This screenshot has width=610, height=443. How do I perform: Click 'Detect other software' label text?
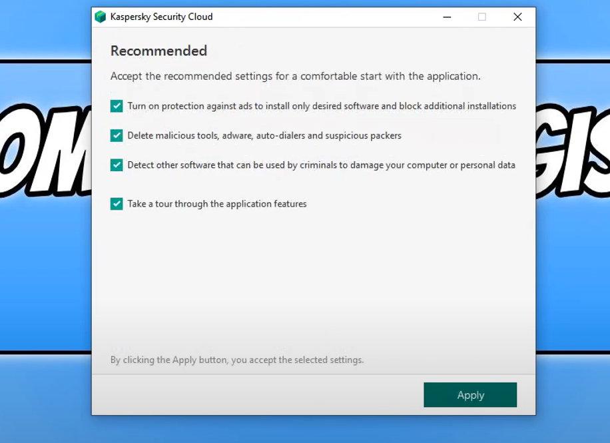click(x=322, y=165)
